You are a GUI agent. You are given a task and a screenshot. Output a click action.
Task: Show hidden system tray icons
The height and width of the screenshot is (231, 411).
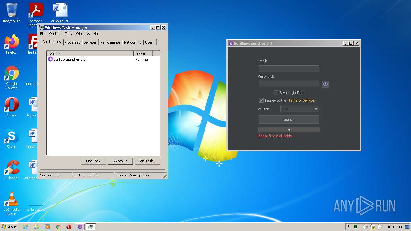point(348,227)
